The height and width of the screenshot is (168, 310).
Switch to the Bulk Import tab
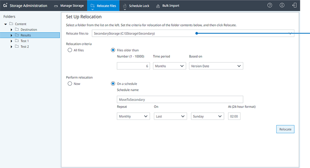[168, 6]
